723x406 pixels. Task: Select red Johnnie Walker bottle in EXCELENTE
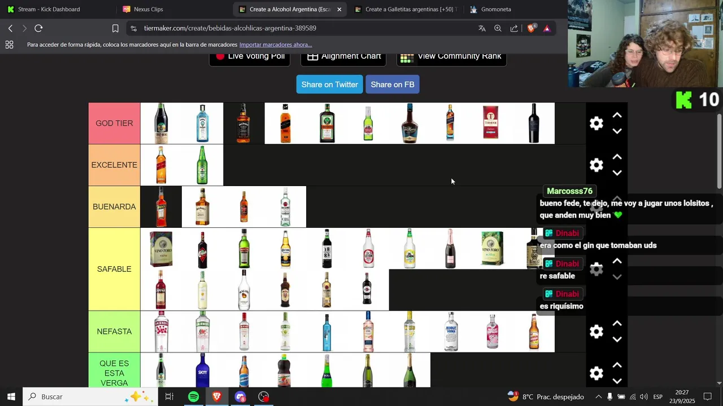click(x=161, y=165)
